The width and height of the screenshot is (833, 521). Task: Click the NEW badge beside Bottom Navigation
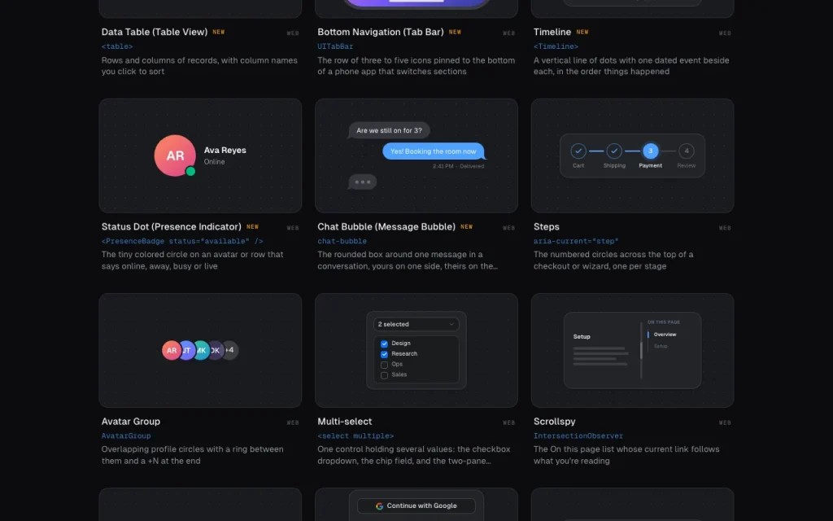coord(455,32)
